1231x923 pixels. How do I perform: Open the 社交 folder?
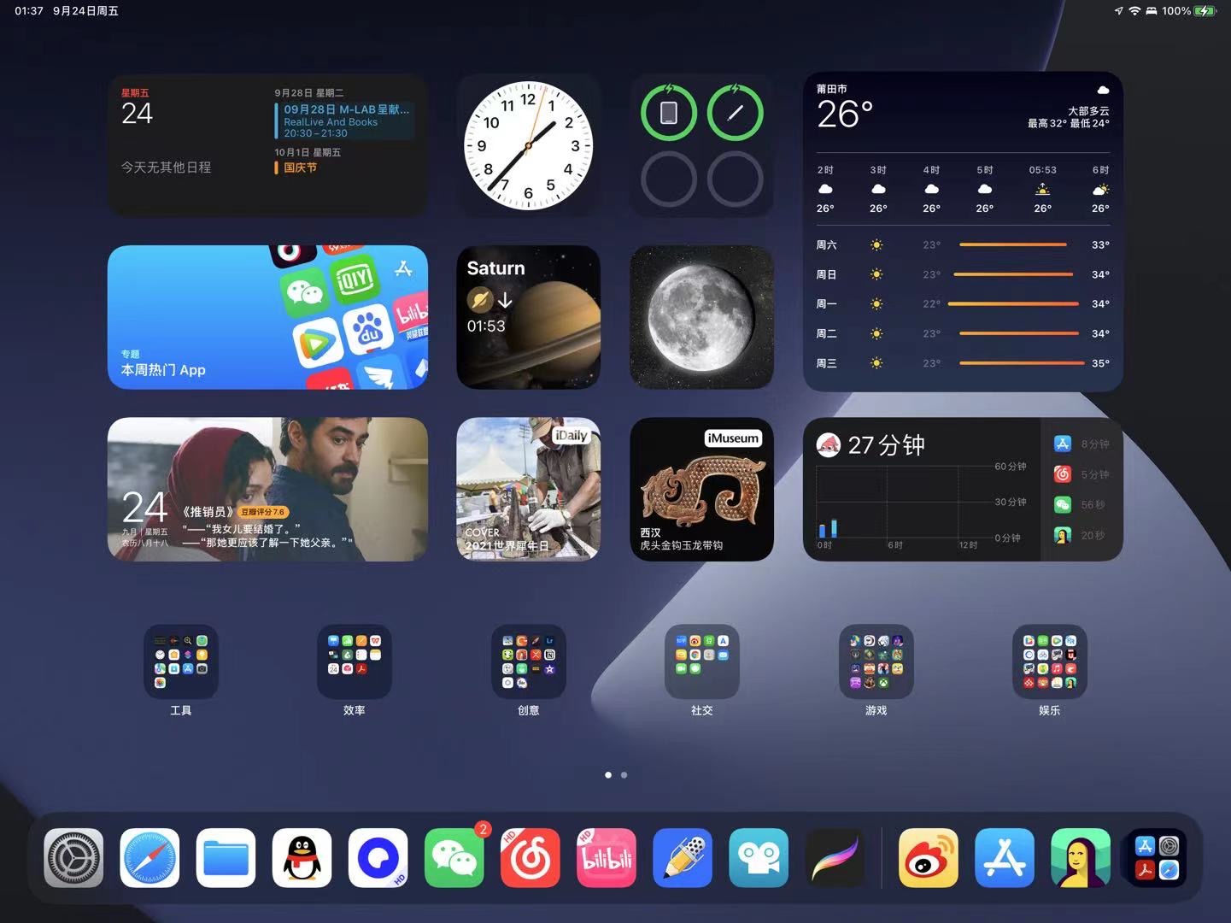coord(702,661)
